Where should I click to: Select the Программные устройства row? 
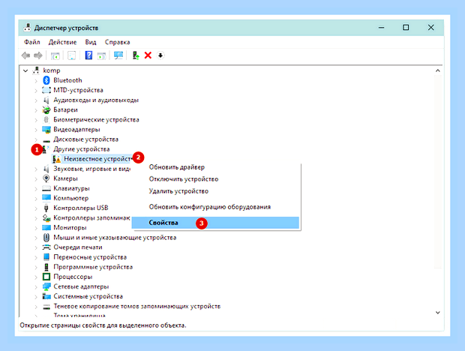(x=93, y=267)
